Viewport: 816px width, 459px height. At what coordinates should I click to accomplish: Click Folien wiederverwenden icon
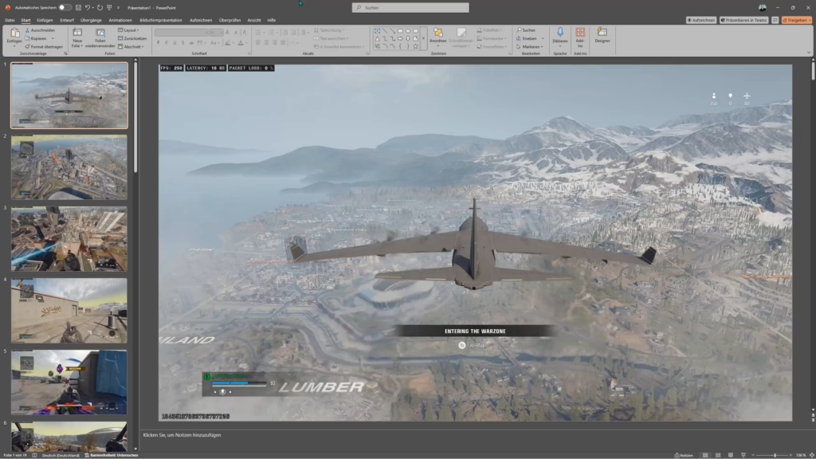tap(100, 32)
